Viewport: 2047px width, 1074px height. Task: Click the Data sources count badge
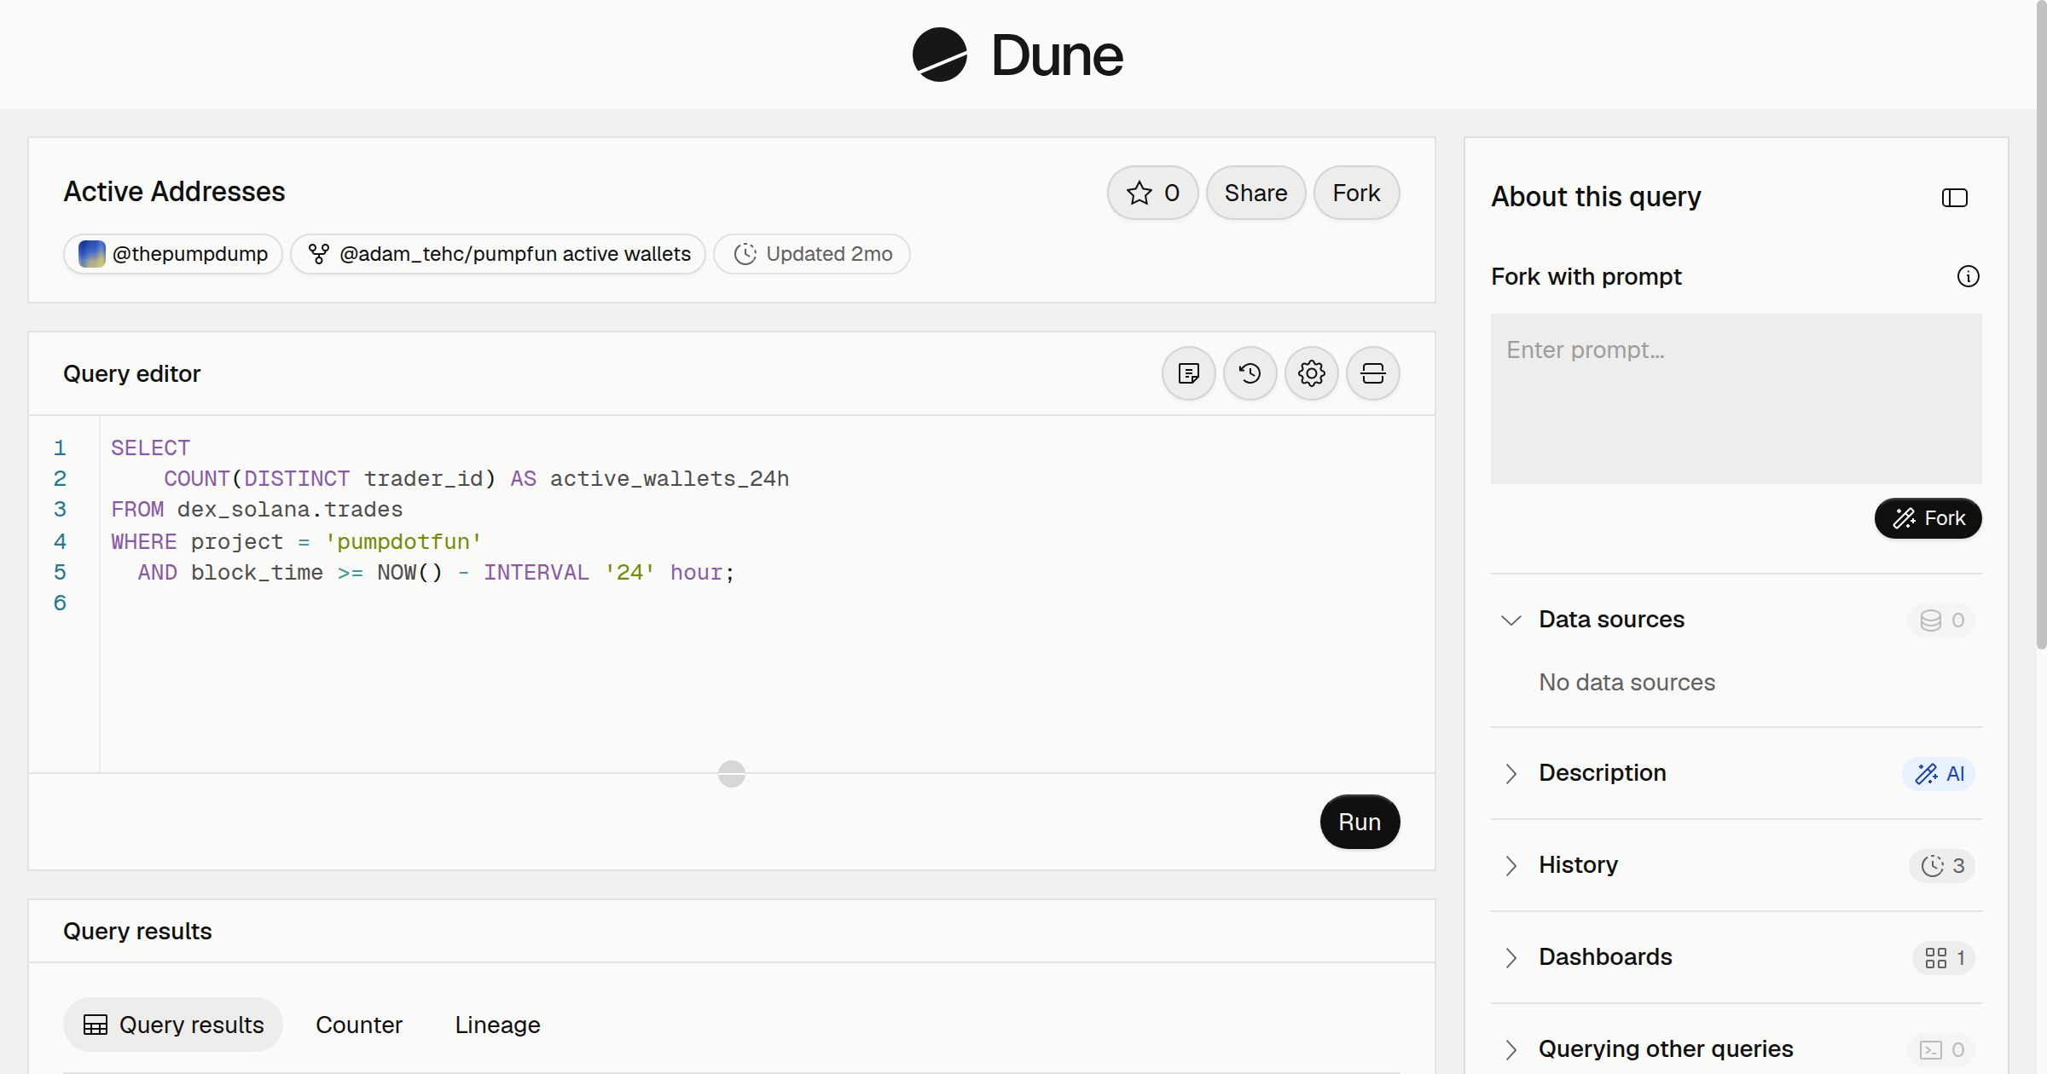pos(1942,621)
